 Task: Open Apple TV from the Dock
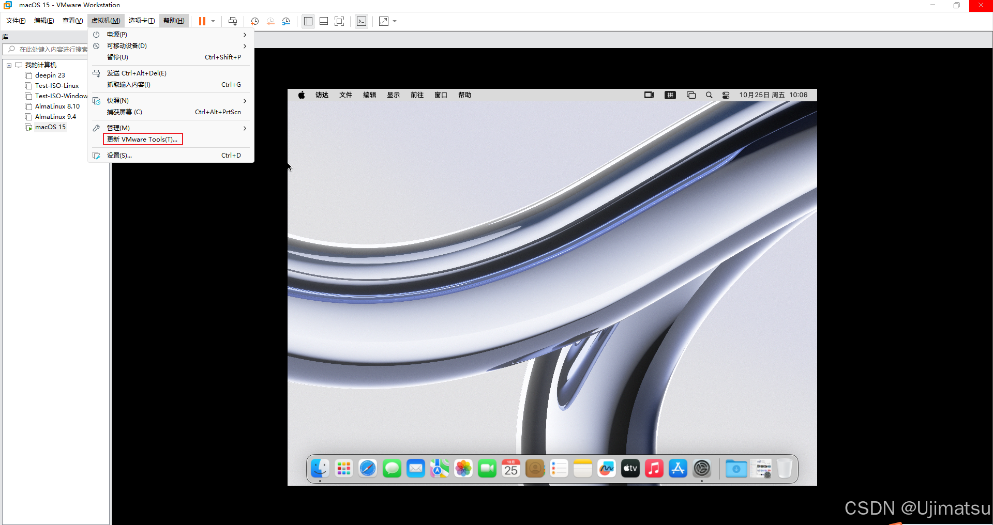point(630,469)
